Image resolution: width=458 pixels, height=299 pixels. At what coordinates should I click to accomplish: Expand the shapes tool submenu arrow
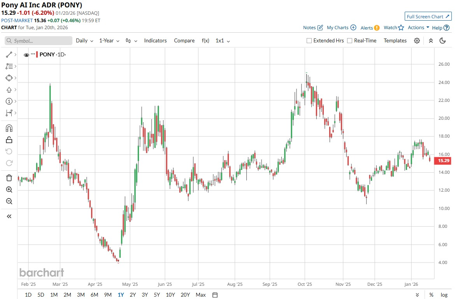pos(15,78)
